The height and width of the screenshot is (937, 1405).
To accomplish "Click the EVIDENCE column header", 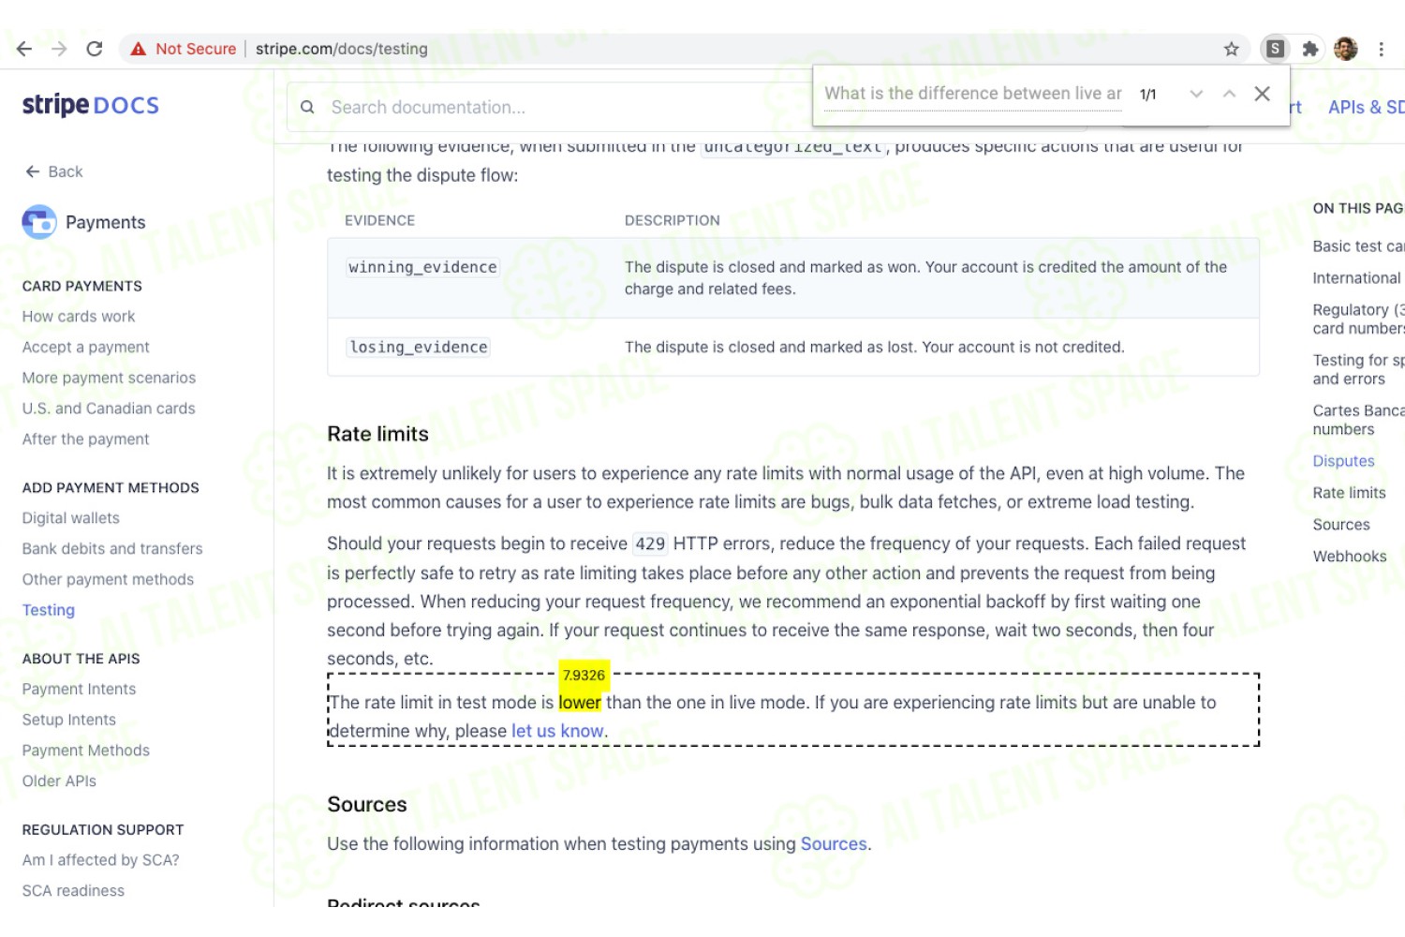I will (380, 221).
